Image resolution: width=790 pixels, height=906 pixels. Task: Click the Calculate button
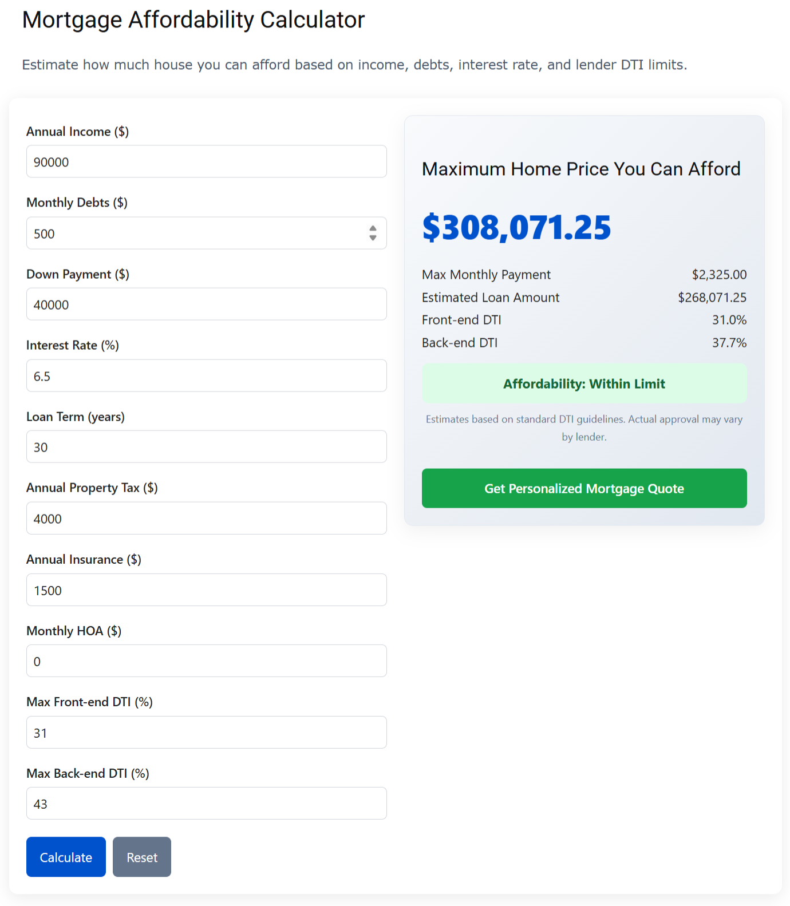tap(65, 857)
